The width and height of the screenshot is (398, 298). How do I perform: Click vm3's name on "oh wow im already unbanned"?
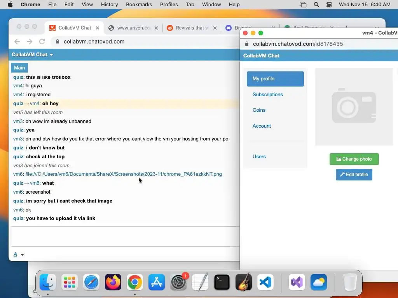coord(18,121)
